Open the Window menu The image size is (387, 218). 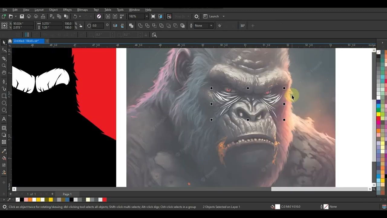(134, 10)
